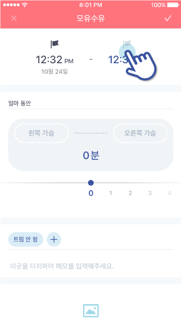Select the 오른쪽 가슴 option
Screen dimensions: 181x322
(x=140, y=133)
